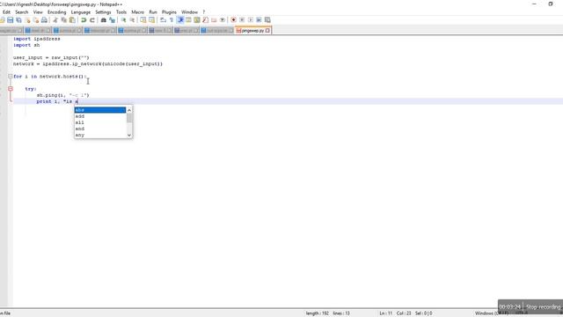Open the Function List icon
Screen dimensions: 563x317
(x=205, y=20)
